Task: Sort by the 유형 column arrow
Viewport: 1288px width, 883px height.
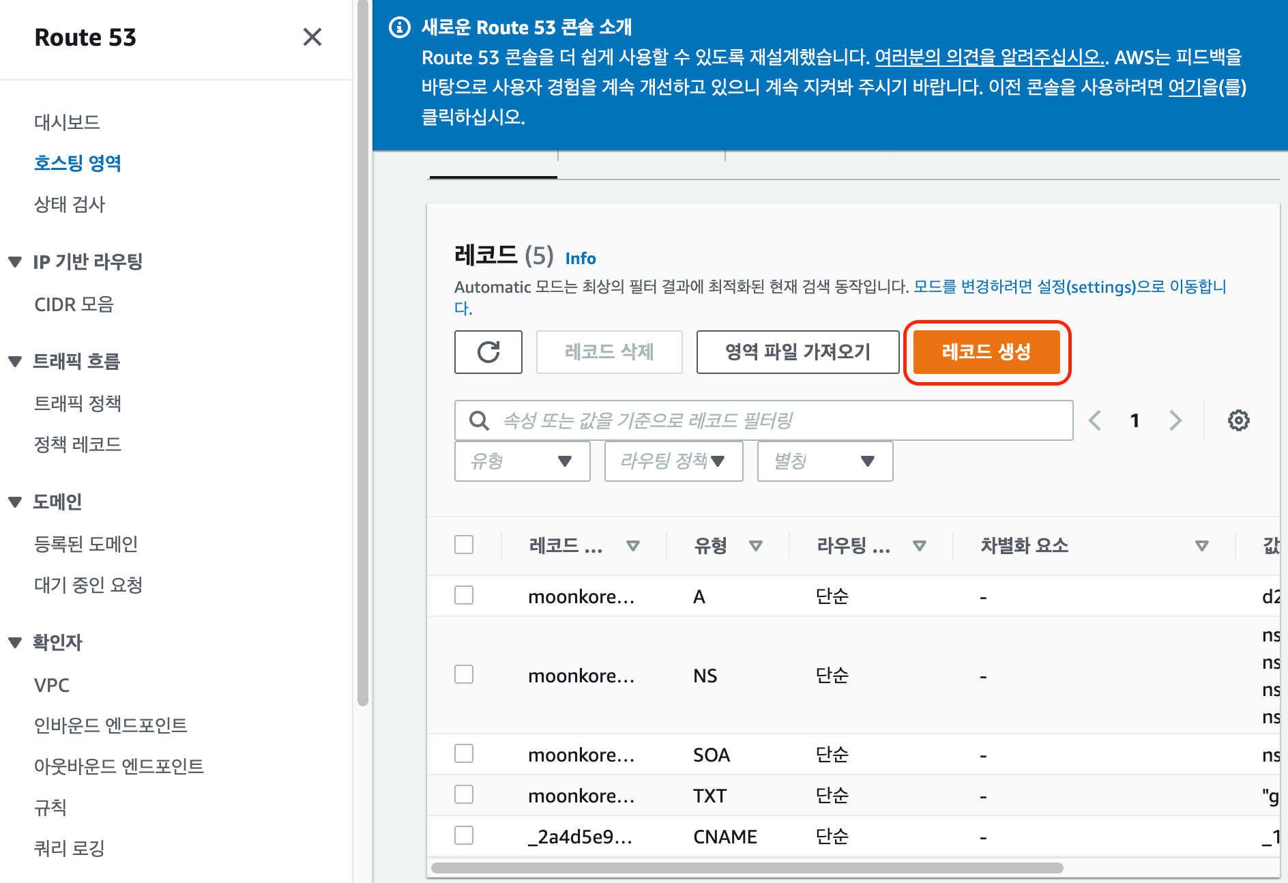Action: point(755,546)
